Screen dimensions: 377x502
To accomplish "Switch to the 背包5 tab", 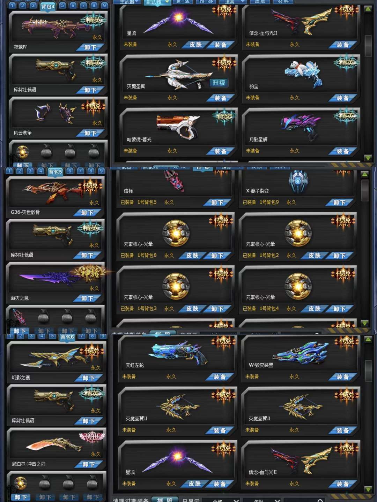I will 55,172.
